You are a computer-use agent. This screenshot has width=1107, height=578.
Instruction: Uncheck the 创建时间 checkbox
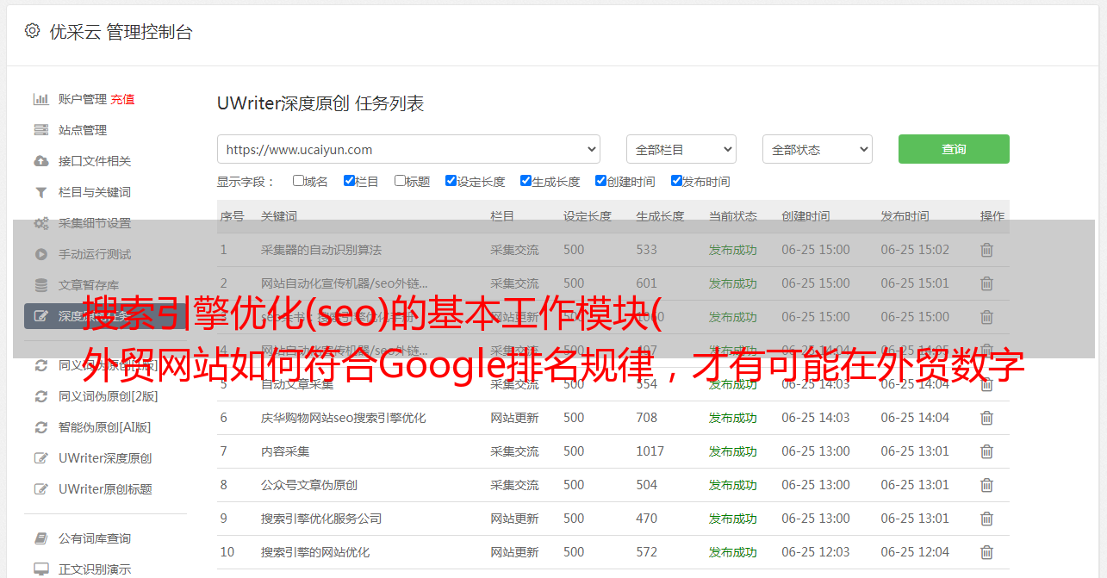click(600, 181)
